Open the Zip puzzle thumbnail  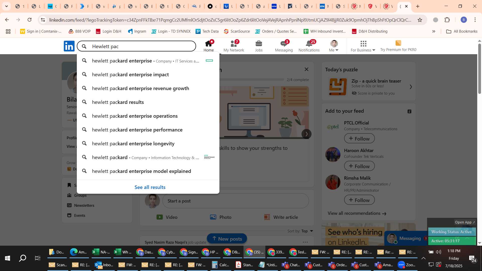coord(338,87)
